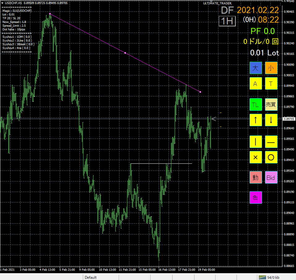Click the Magic : 511(USDCHF) info line
This screenshot has height=280, width=296.
pos(17,11)
